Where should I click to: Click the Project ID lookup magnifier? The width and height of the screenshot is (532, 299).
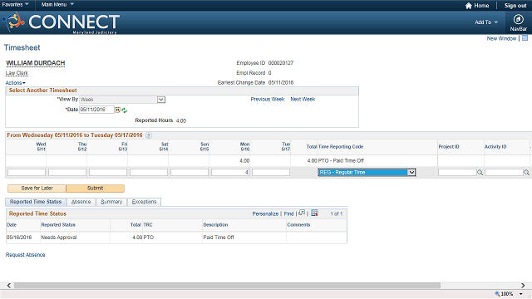[480, 173]
